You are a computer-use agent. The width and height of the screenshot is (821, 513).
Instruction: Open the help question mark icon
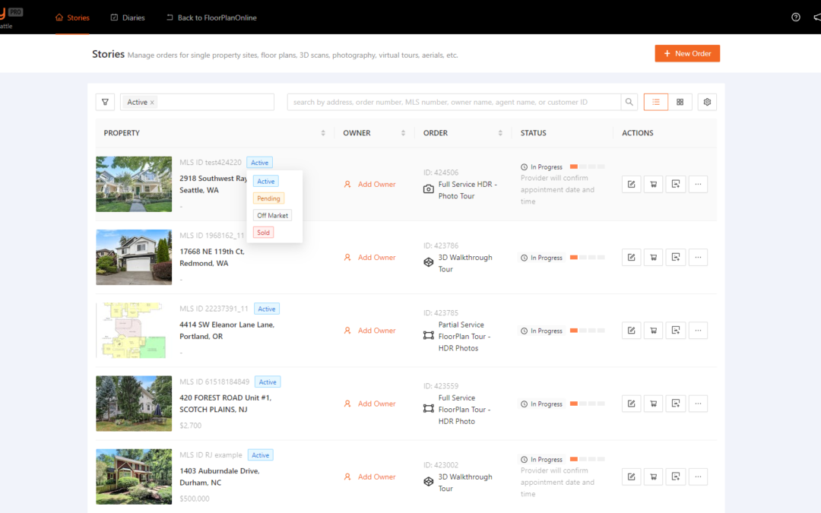(795, 17)
